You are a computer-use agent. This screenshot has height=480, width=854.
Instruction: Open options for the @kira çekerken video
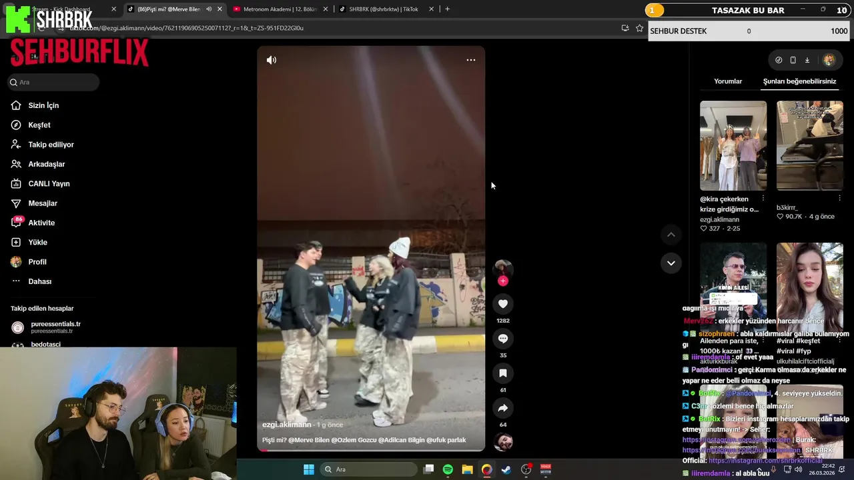[763, 199]
